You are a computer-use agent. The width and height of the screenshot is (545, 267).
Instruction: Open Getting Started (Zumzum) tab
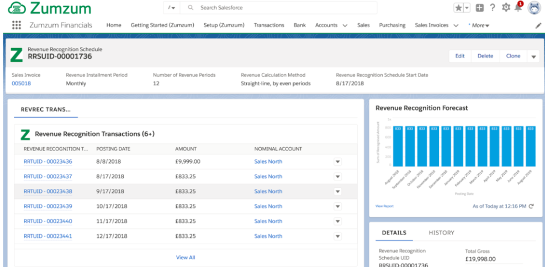pyautogui.click(x=162, y=25)
